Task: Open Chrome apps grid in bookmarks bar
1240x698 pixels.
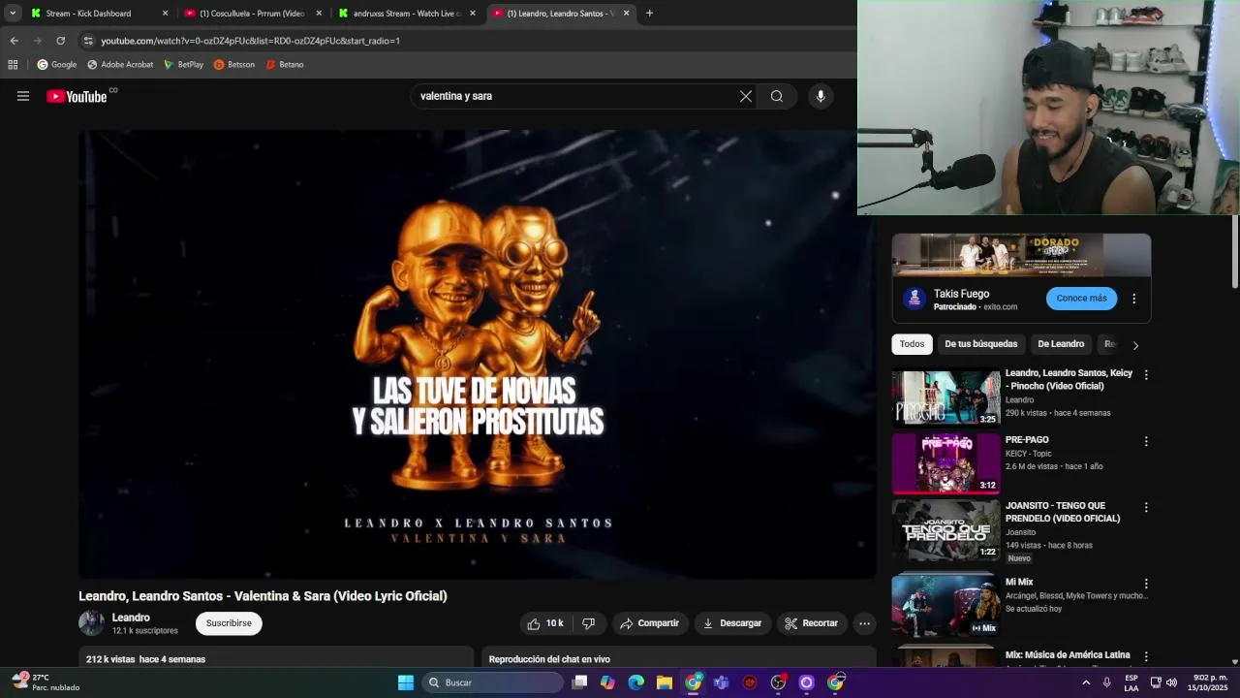Action: [13, 65]
